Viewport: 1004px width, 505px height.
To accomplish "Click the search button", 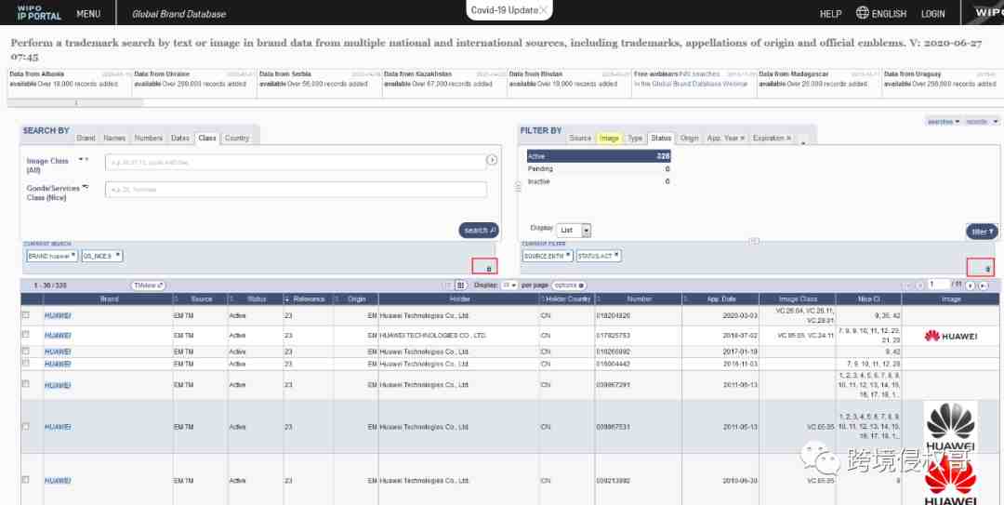I will coord(479,230).
